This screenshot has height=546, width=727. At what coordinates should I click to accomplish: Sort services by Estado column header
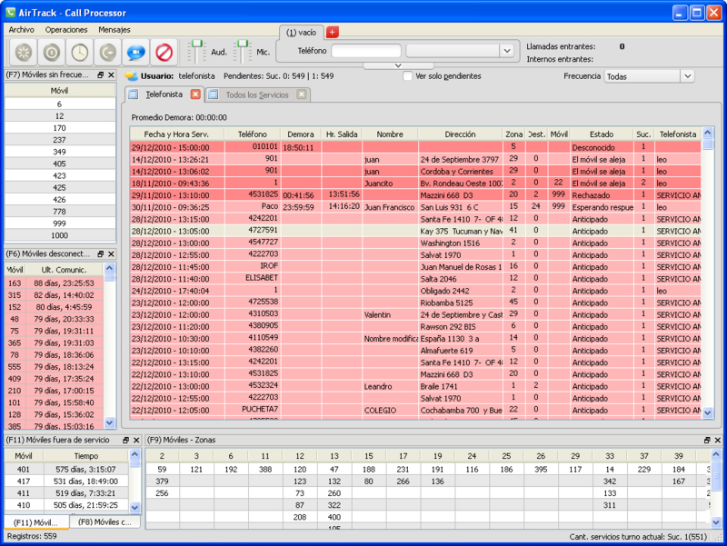[602, 134]
